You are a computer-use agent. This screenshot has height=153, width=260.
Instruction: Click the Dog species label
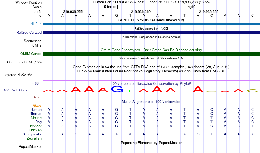pyautogui.click(x=39, y=122)
